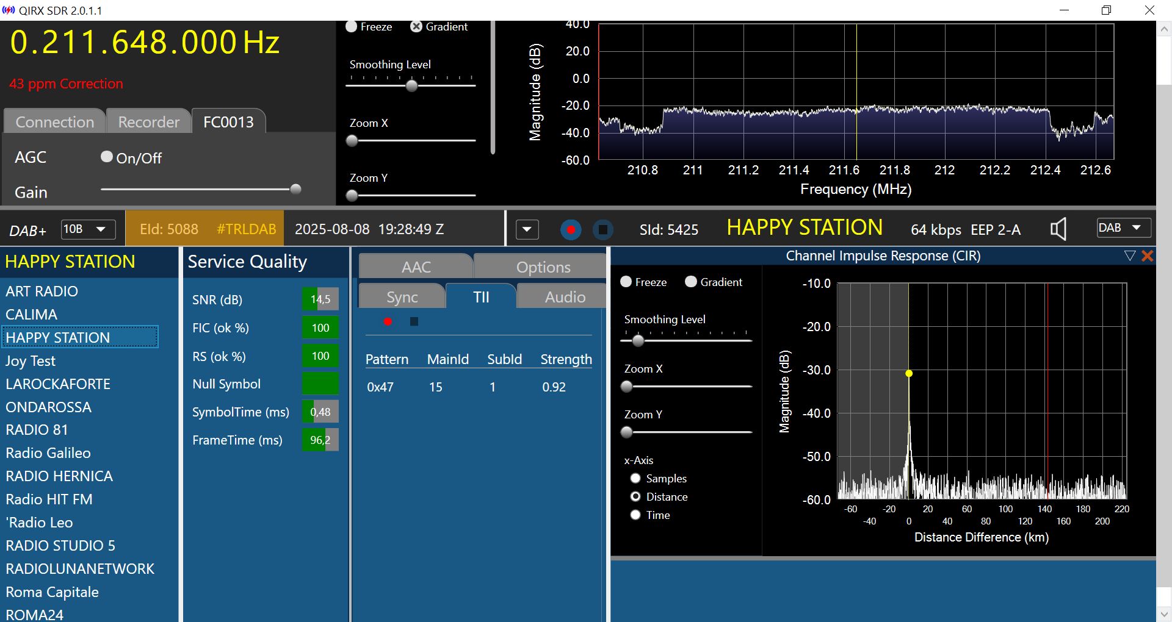
Task: Open the Audio tab
Action: click(x=565, y=297)
